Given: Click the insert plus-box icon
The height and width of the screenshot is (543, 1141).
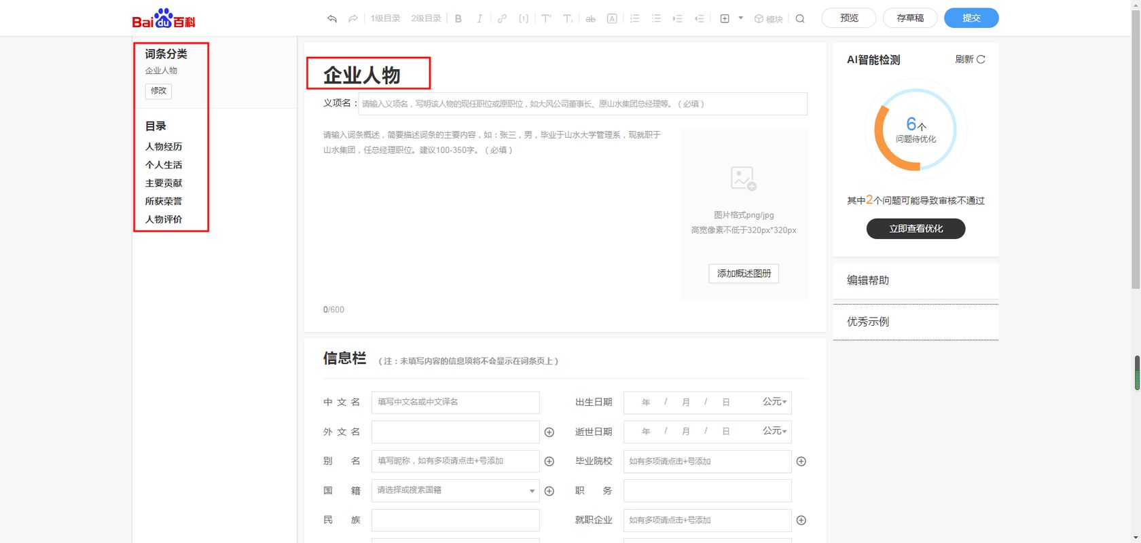Looking at the screenshot, I should [725, 19].
